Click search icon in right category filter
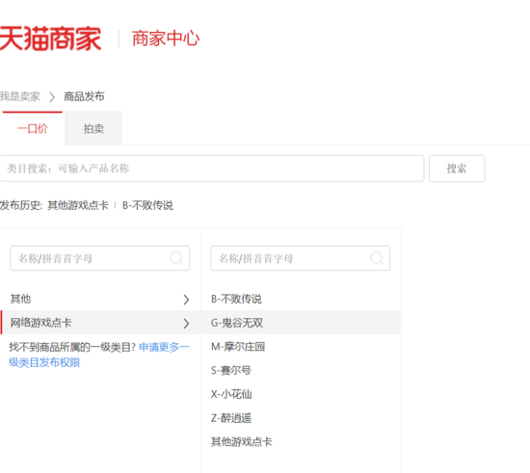Screen dimensions: 530x473 (377, 258)
